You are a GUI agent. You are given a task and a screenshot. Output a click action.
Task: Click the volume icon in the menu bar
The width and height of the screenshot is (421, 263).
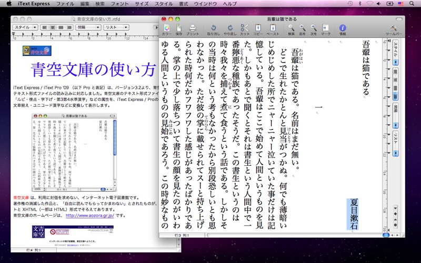(379, 4)
